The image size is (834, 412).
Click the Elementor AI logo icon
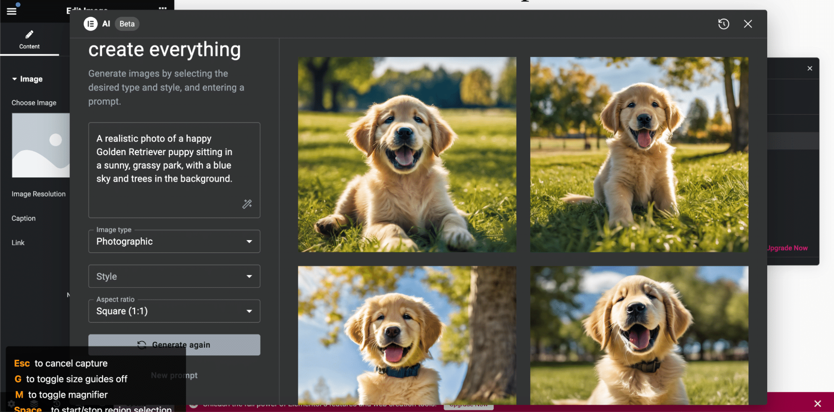click(91, 24)
